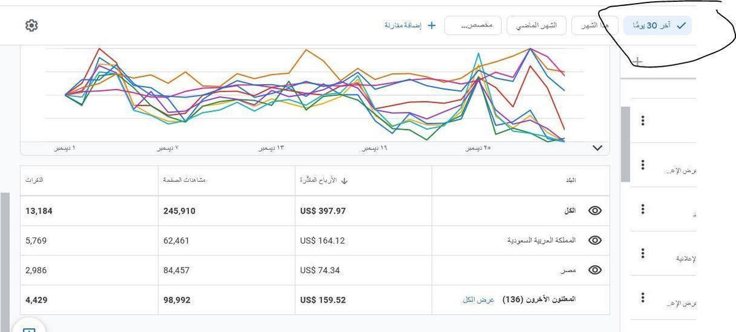Toggle eye for المملكة العربية السعودية row
Viewport: 736px width, 332px height.
tap(594, 241)
